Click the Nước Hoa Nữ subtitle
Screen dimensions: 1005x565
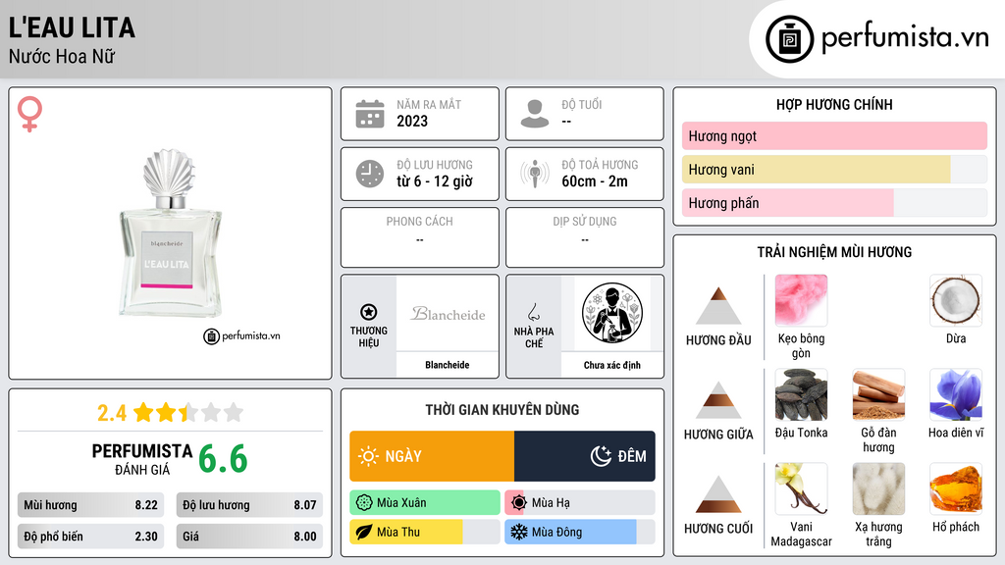tap(62, 56)
